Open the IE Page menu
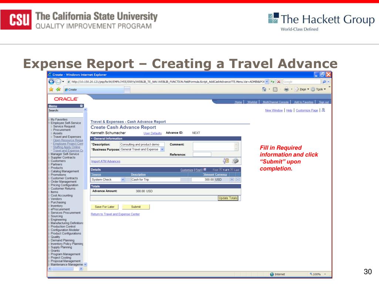 [302, 89]
